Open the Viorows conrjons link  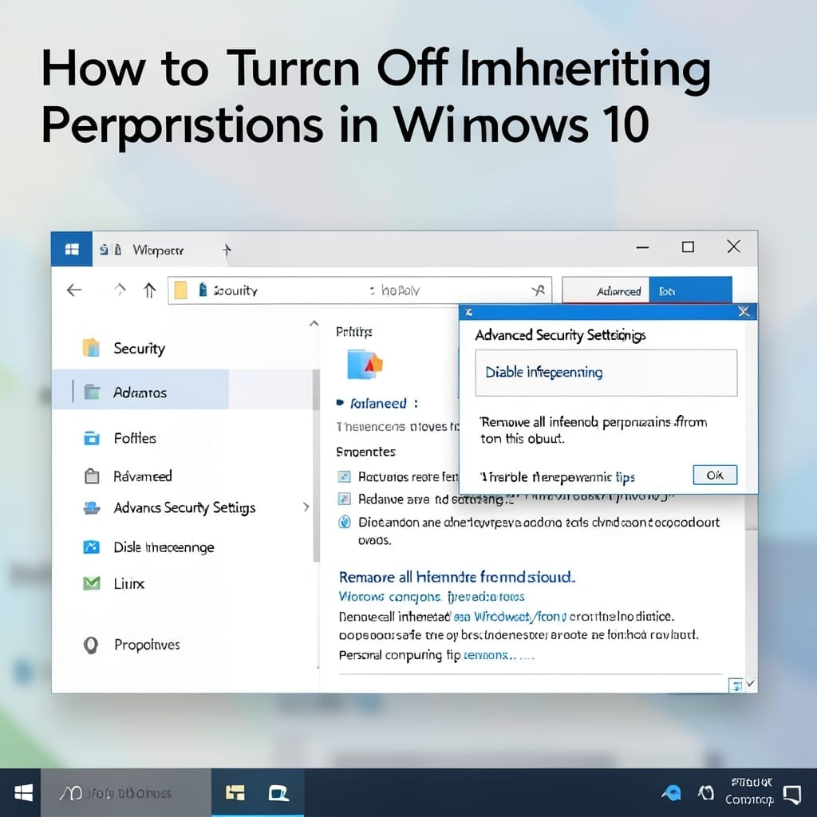(x=432, y=597)
